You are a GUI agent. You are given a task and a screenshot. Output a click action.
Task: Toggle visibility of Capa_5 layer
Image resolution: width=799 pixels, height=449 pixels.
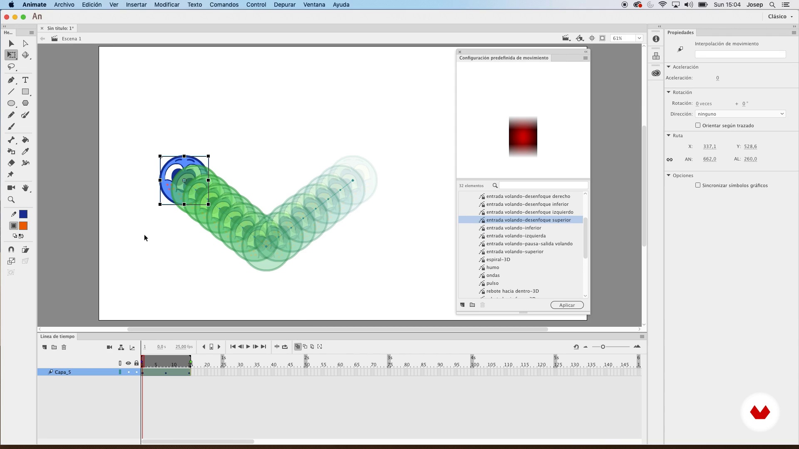click(129, 372)
